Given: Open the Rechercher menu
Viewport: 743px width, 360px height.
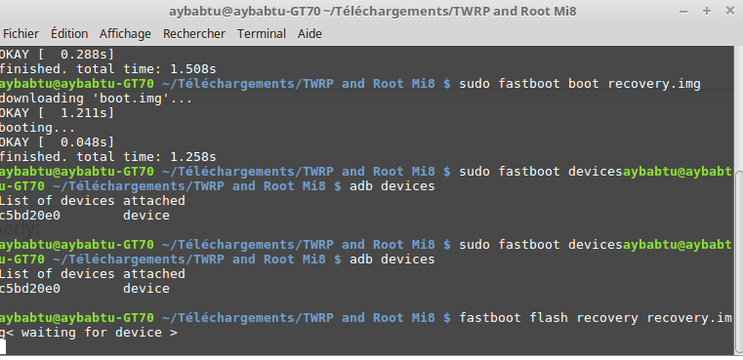Looking at the screenshot, I should click(194, 34).
